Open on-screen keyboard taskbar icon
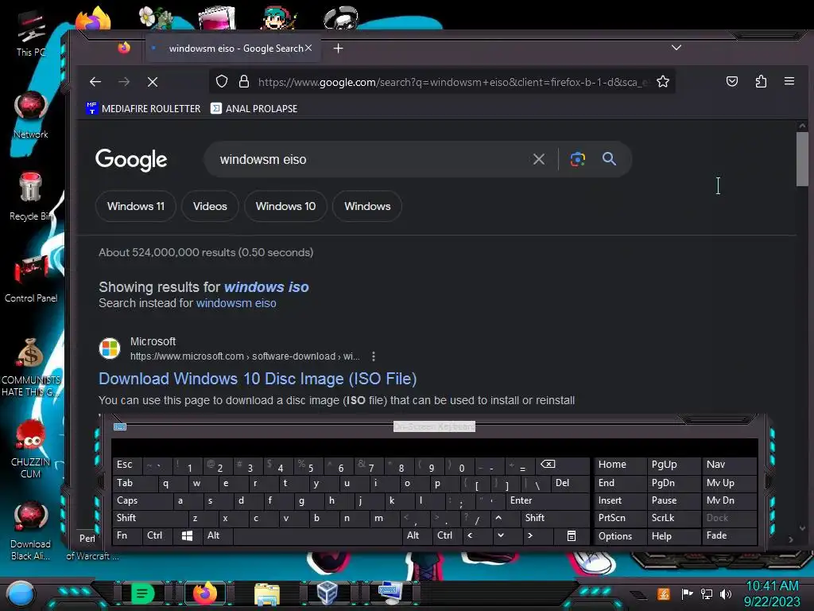This screenshot has height=611, width=814. 390,592
